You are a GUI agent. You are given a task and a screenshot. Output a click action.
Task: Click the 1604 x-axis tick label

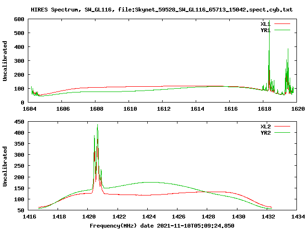point(29,109)
